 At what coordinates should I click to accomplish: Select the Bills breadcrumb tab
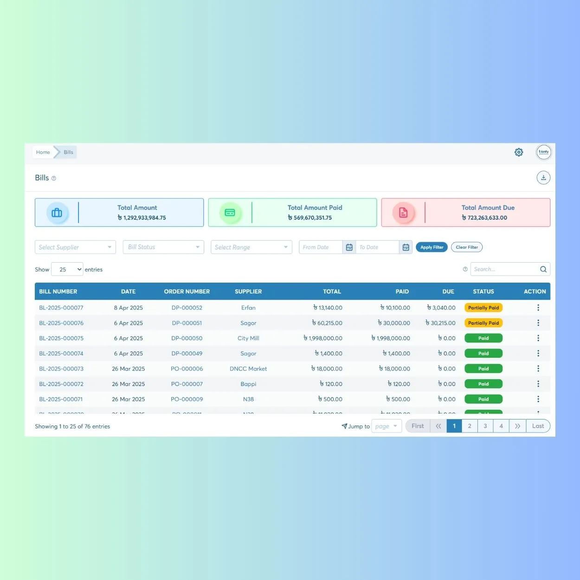[x=68, y=152]
